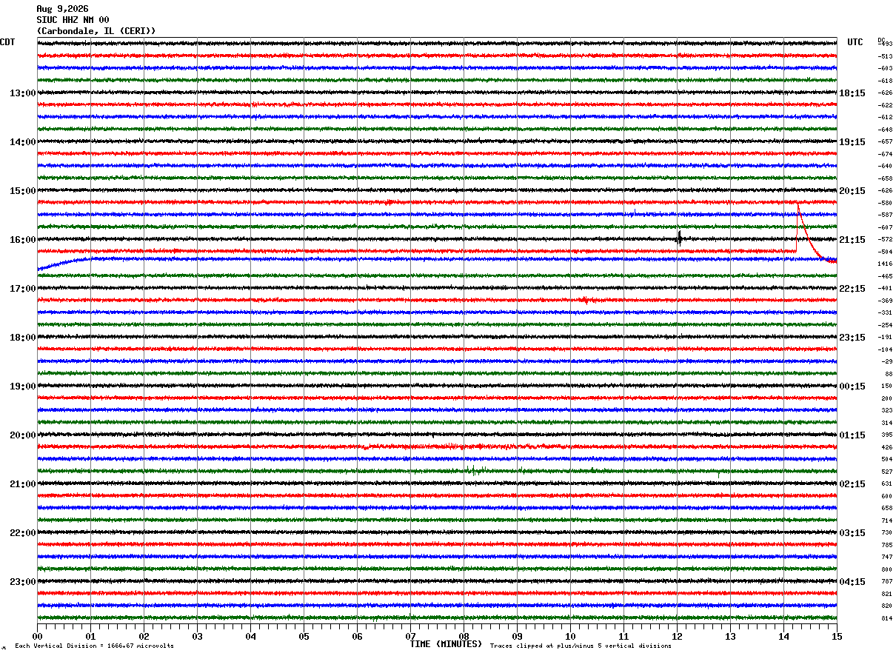Select the TIME (MINUTES) axis label
Screen dimensions: 896x656
point(446,644)
